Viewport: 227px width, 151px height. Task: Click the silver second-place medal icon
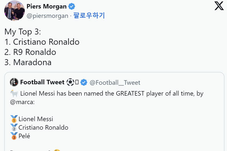tap(14, 127)
